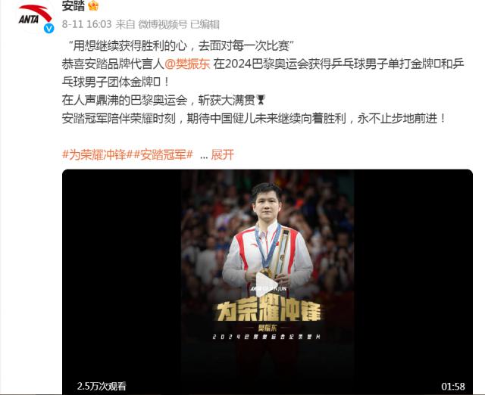The image size is (485, 395).
Task: Open the #为荣耀冲锋# hashtag topic
Action: pyautogui.click(x=95, y=154)
